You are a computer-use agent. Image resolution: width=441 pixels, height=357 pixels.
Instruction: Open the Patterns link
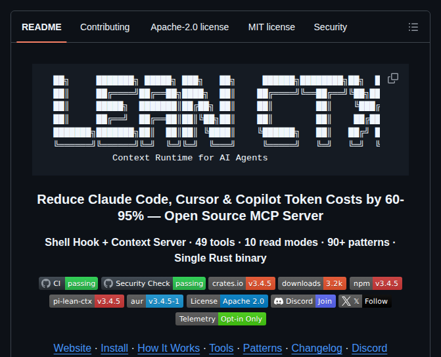[x=262, y=348]
